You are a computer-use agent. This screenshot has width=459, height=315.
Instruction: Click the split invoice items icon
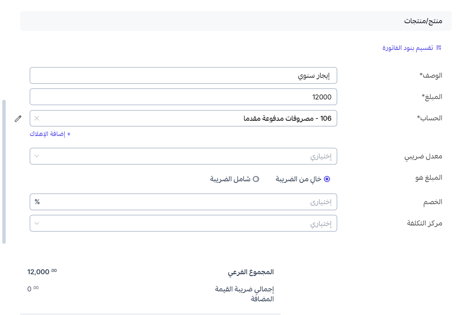(x=439, y=48)
